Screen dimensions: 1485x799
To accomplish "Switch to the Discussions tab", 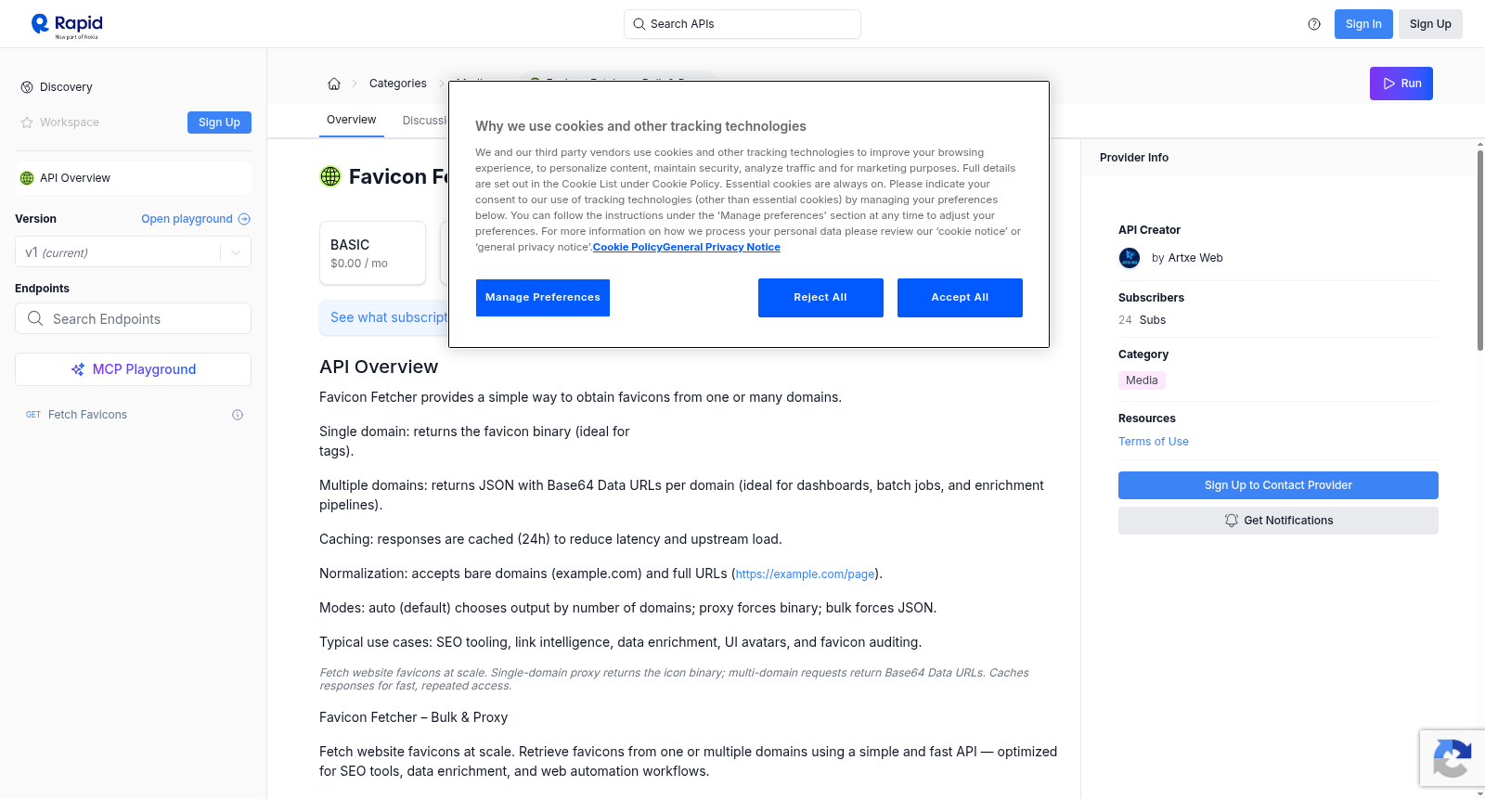I will 425,121.
